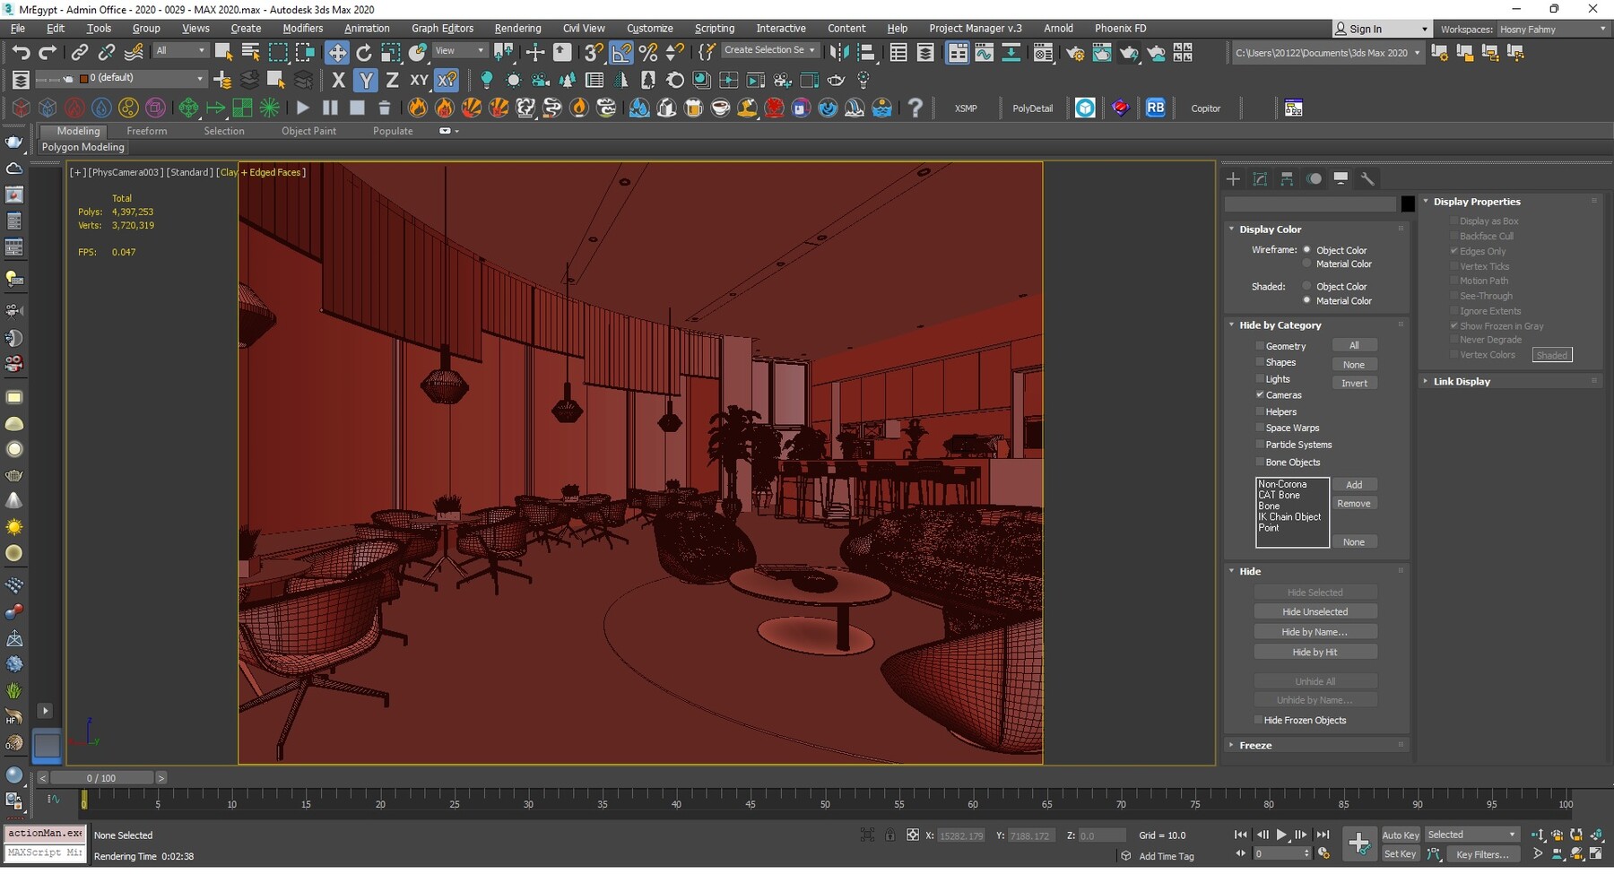
Task: Open the Rendering menu
Action: (x=517, y=28)
